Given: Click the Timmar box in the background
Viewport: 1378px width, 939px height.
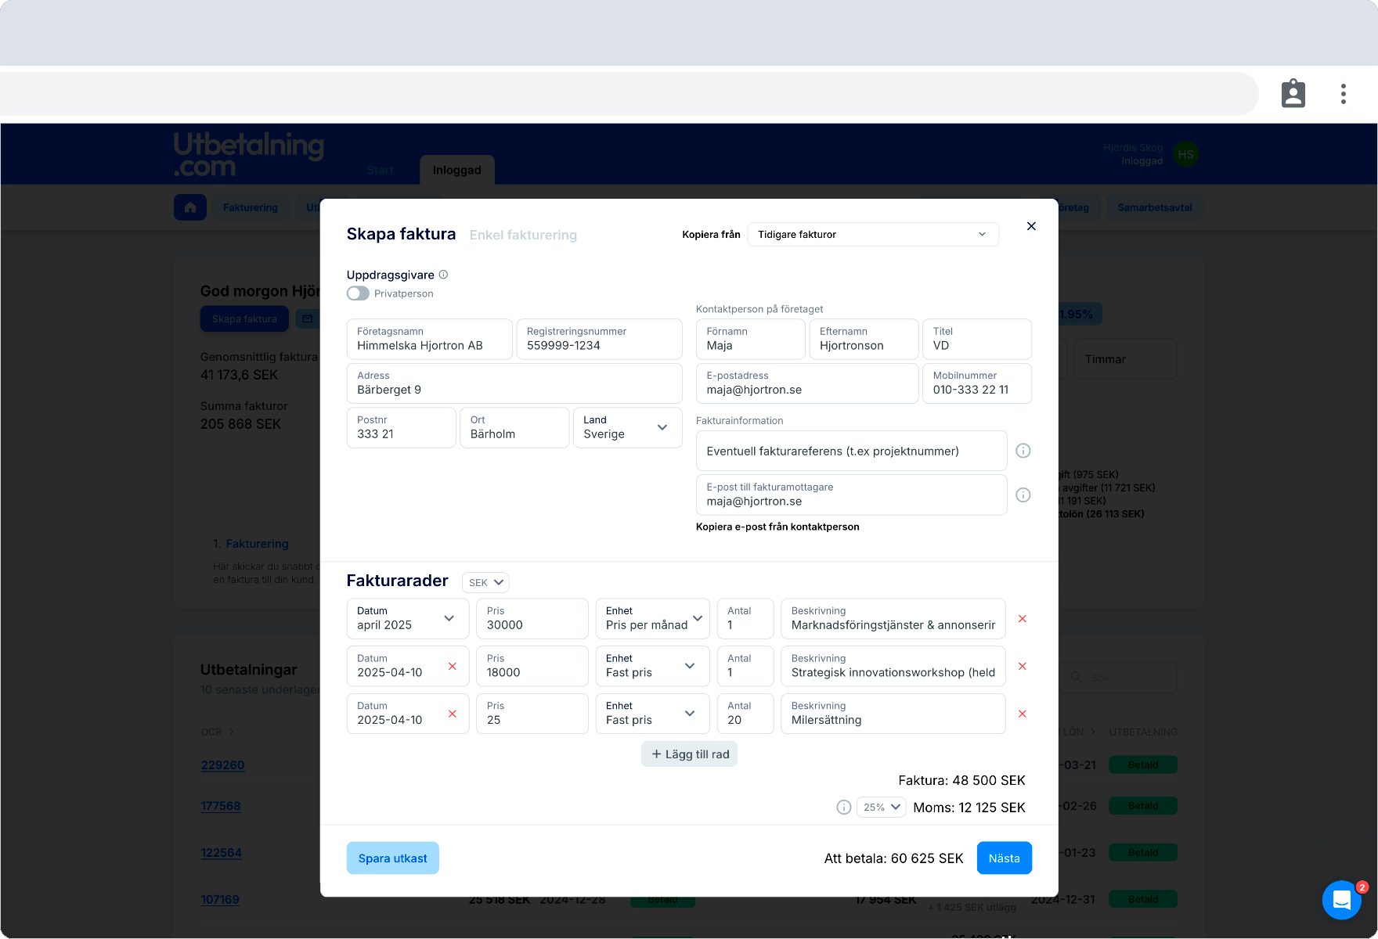Looking at the screenshot, I should coord(1126,359).
